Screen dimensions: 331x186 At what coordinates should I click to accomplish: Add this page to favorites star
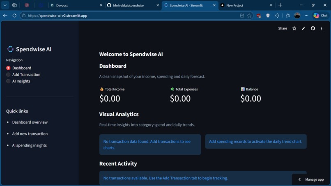[x=249, y=16]
